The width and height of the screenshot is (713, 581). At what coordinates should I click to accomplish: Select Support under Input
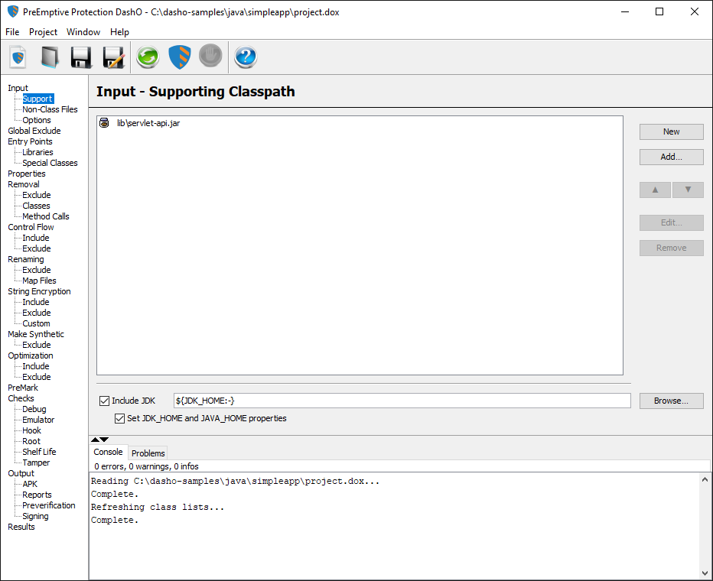(x=37, y=99)
